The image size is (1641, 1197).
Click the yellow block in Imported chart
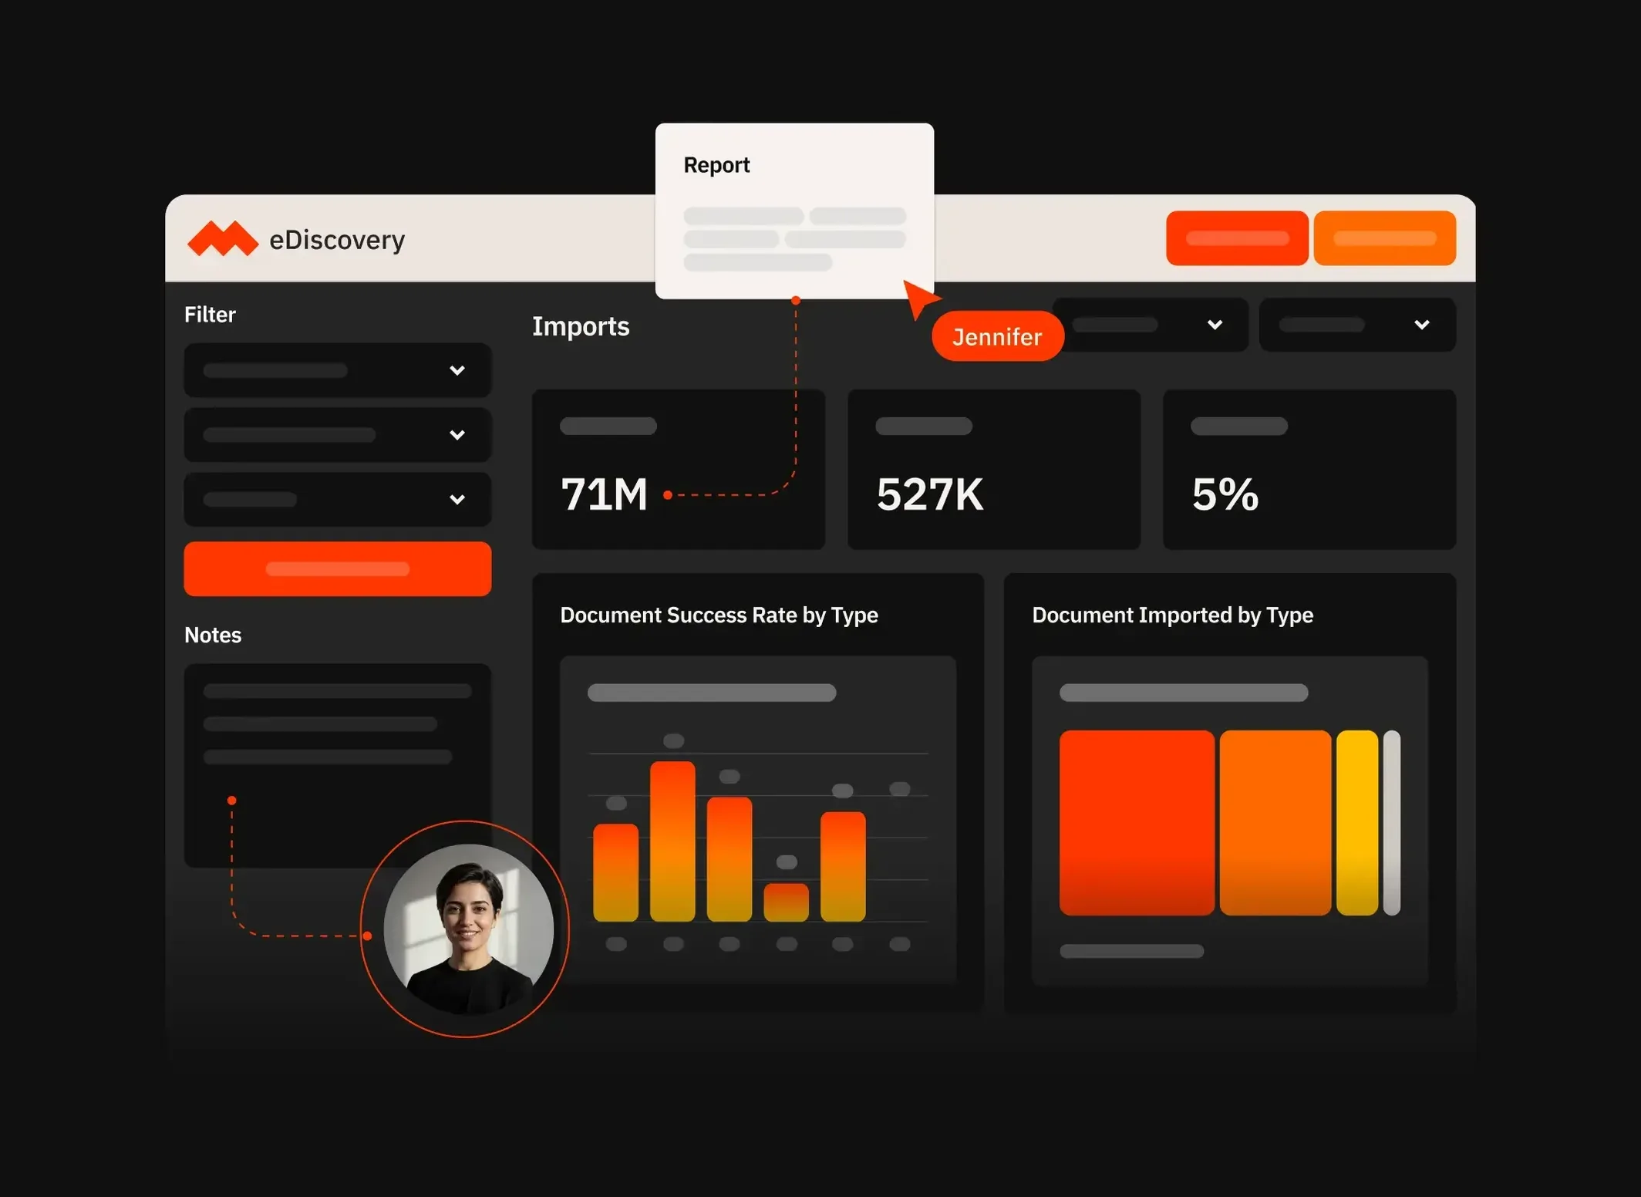[x=1356, y=822]
